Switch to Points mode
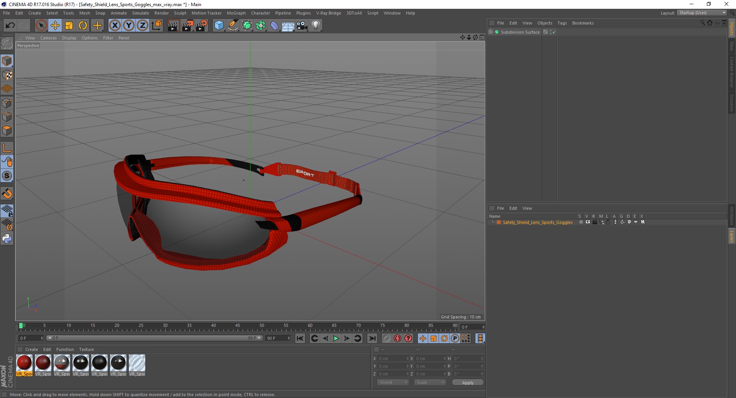 pos(7,103)
